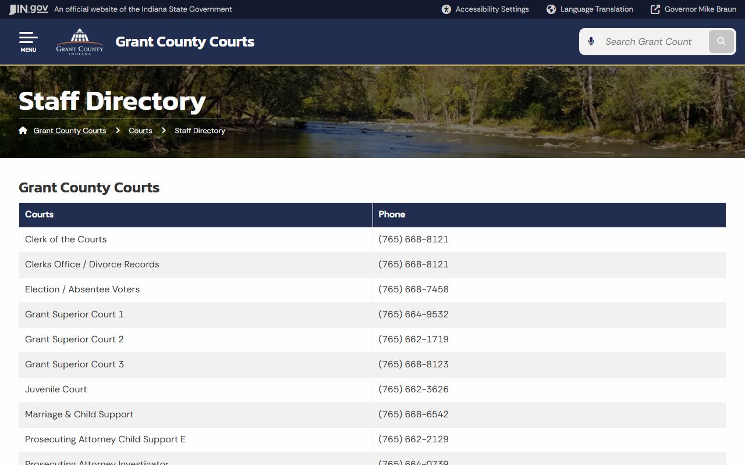This screenshot has height=465, width=745.
Task: Click phone number (765) 668-8123
Action: [x=413, y=364]
